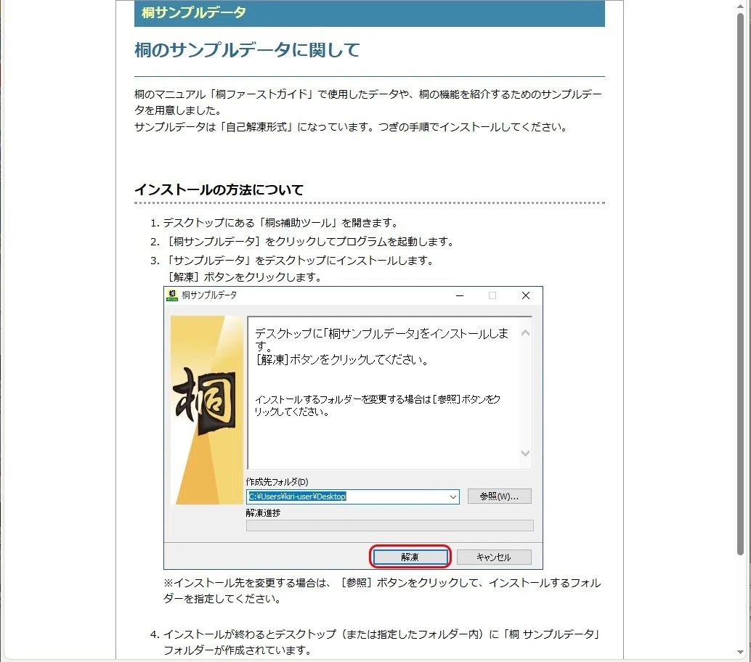Minimize the 桐サンプルデータ dialog
751x662 pixels.
[460, 295]
